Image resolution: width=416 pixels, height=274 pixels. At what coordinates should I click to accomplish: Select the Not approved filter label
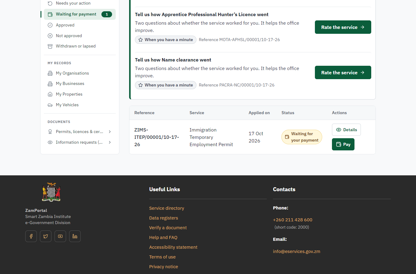tap(69, 36)
